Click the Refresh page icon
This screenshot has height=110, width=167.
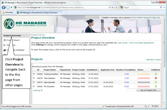point(113,7)
